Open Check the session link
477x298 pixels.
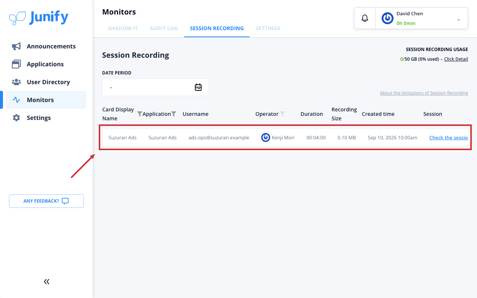pyautogui.click(x=449, y=137)
